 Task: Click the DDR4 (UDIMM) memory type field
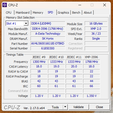(x=48, y=23)
